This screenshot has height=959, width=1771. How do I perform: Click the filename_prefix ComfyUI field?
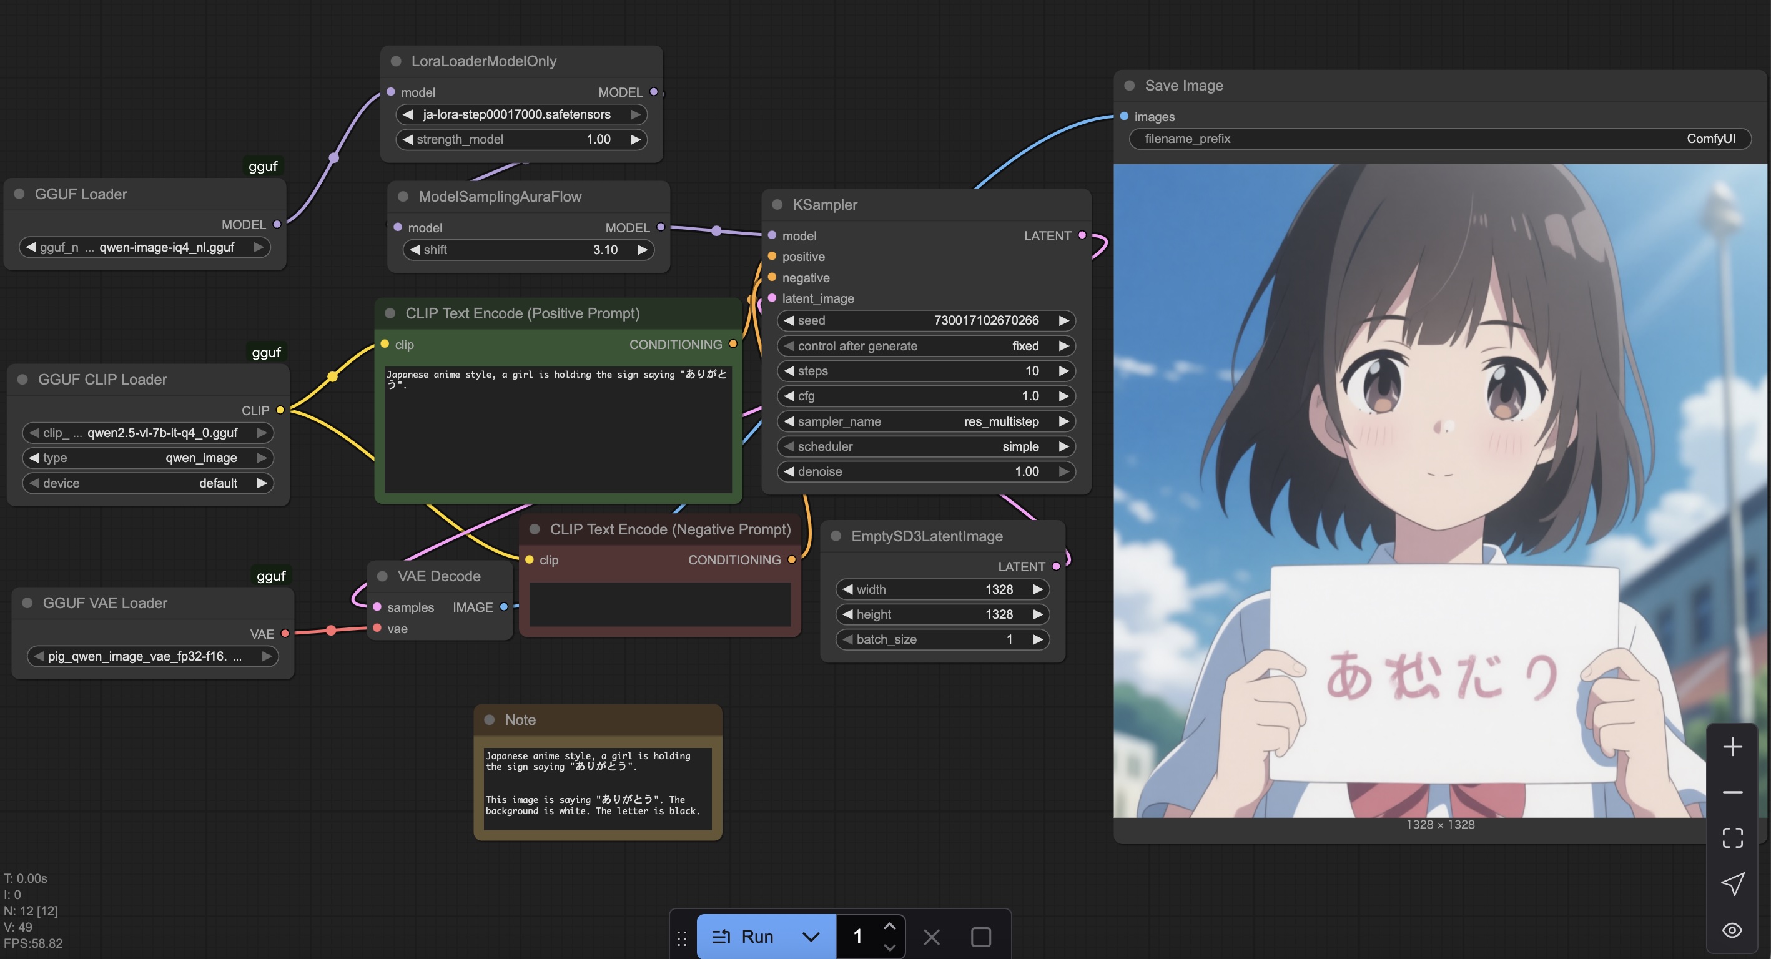coord(1439,139)
